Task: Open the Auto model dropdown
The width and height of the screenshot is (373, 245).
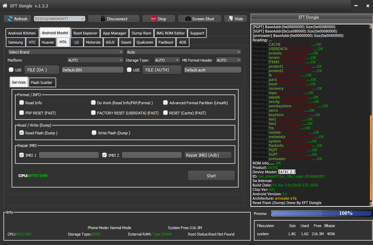Action: (184, 52)
